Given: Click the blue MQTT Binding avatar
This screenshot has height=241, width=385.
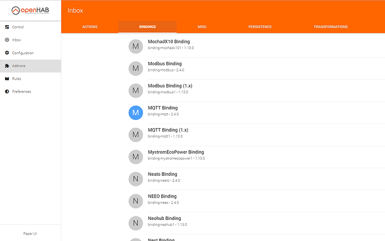Looking at the screenshot, I should tap(136, 112).
